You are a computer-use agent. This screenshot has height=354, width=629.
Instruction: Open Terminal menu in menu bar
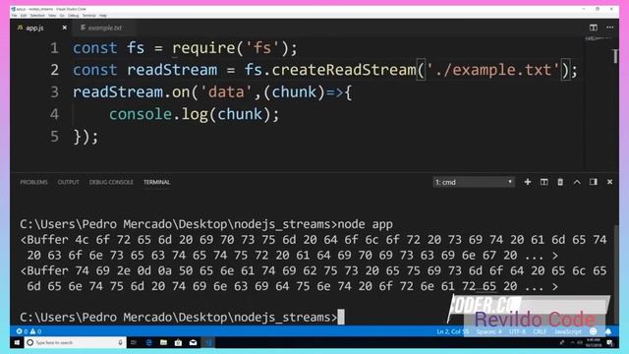(89, 16)
